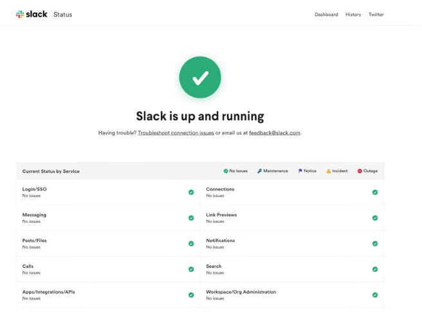Image resolution: width=422 pixels, height=323 pixels.
Task: Click the Notifications green check icon
Action: (375, 243)
